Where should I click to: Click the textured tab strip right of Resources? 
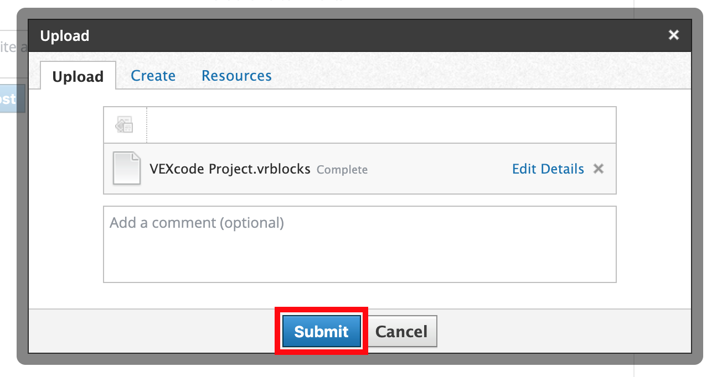[481, 74]
